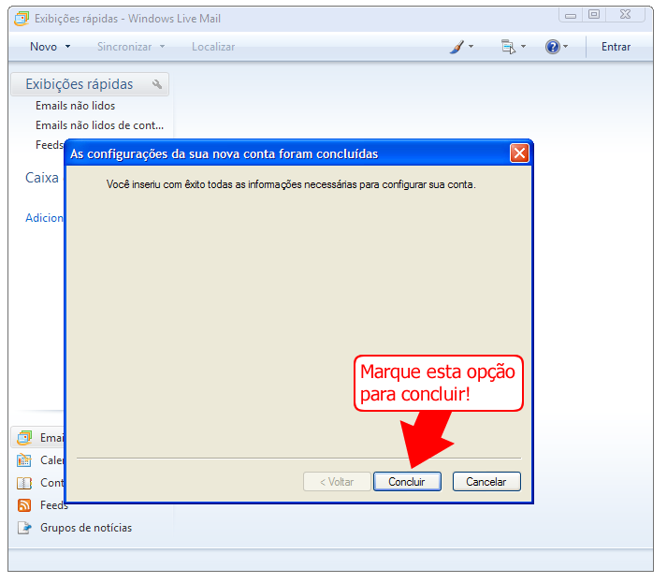
Task: Select Emails não lidos de contatos view
Action: [99, 125]
